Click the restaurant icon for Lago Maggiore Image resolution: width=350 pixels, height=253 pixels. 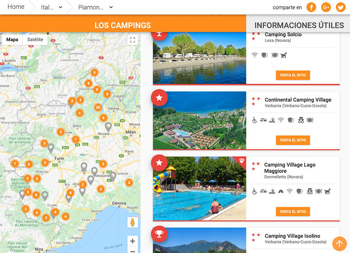pyautogui.click(x=319, y=191)
